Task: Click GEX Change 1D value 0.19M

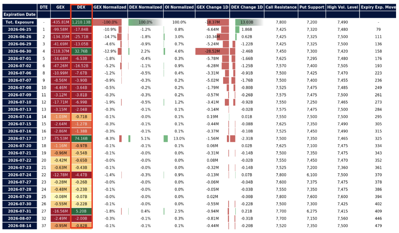Action: pos(212,117)
